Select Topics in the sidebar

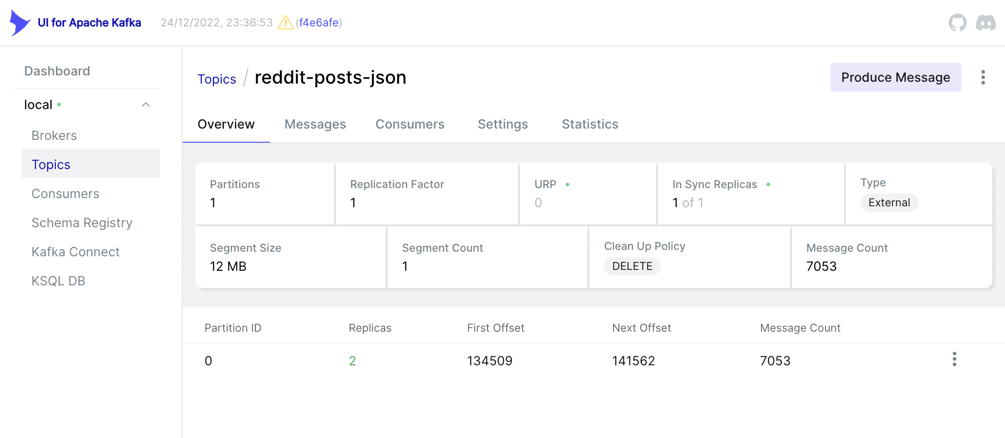(x=91, y=164)
